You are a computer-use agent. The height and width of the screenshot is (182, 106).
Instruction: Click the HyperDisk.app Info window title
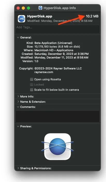[x=60, y=8]
